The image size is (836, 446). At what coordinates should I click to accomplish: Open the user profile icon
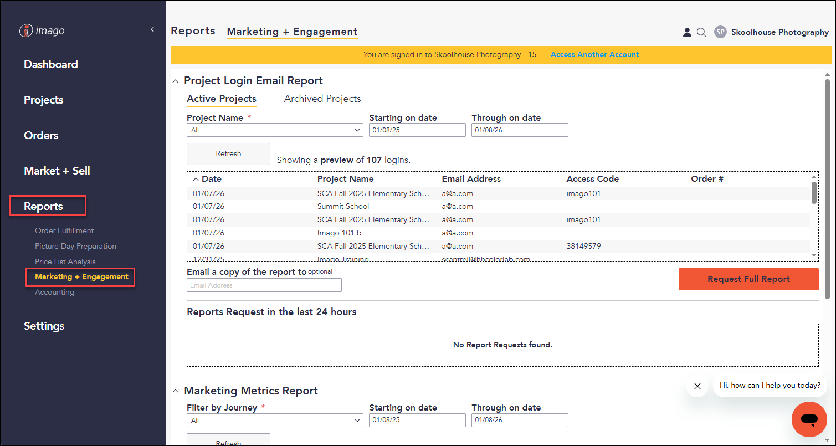(687, 32)
